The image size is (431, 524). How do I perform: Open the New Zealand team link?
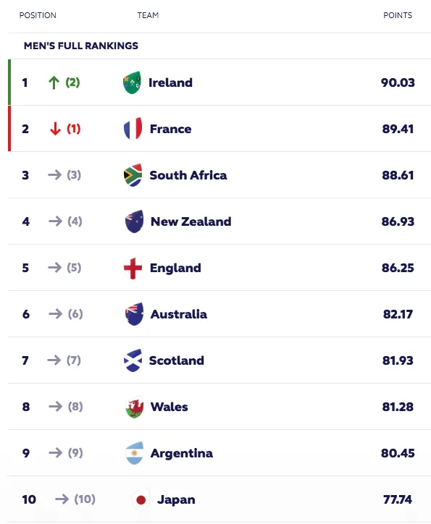tap(191, 221)
